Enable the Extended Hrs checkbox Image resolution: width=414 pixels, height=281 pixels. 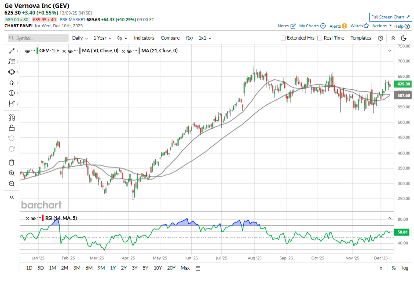coord(283,38)
